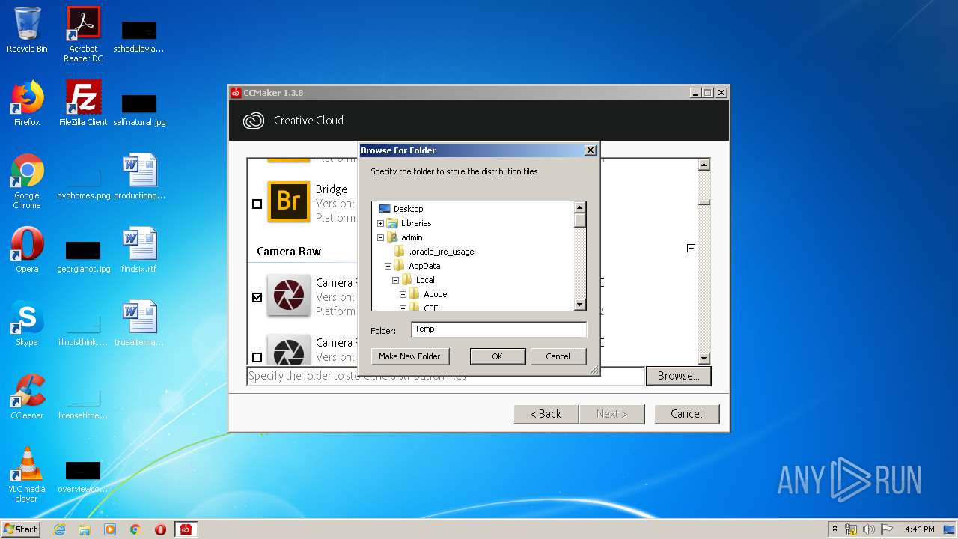Open Firefox from the desktop
958x539 pixels.
(27, 103)
